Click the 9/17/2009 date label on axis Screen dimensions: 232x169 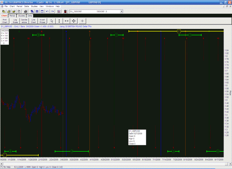tap(219, 160)
